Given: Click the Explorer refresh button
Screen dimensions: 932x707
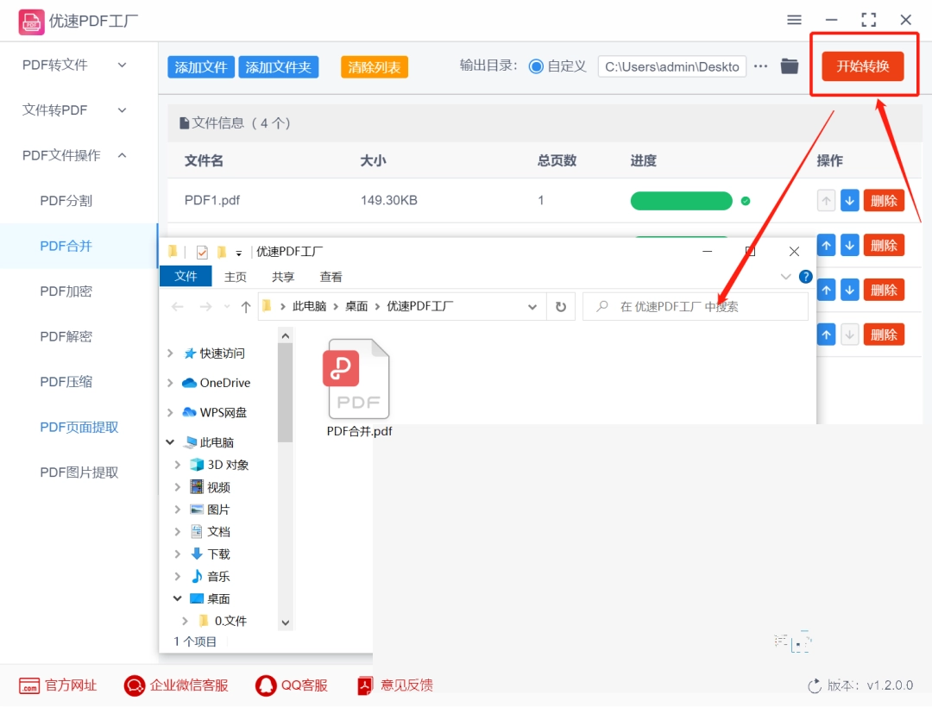Looking at the screenshot, I should click(x=561, y=307).
